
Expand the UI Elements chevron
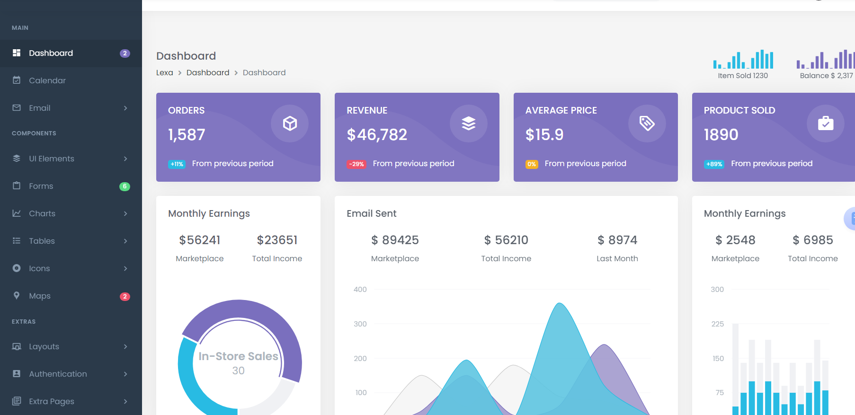point(125,159)
